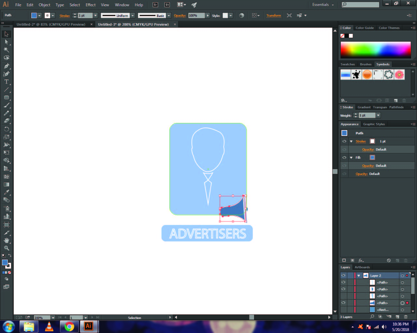Screen dimensions: 417x333
Task: Delete selection with Layers trash icon
Action: click(x=406, y=316)
